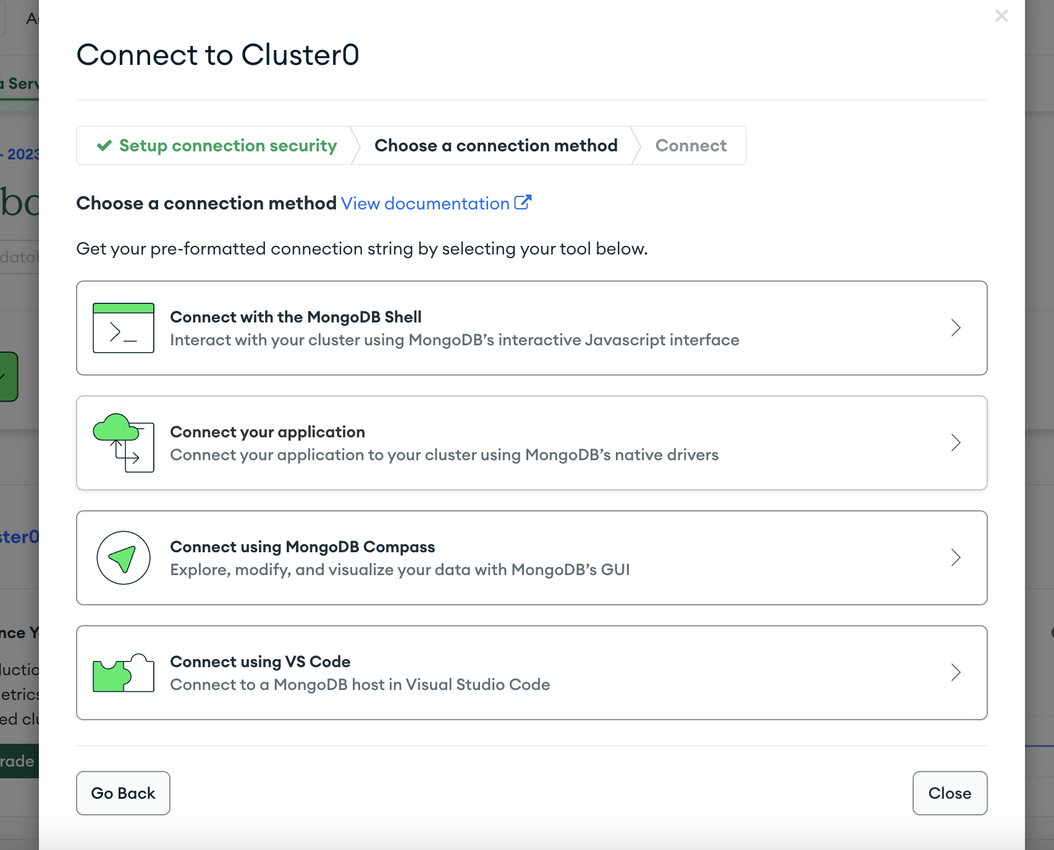The height and width of the screenshot is (850, 1054).
Task: Click the VS Code puzzle piece icon
Action: point(124,673)
